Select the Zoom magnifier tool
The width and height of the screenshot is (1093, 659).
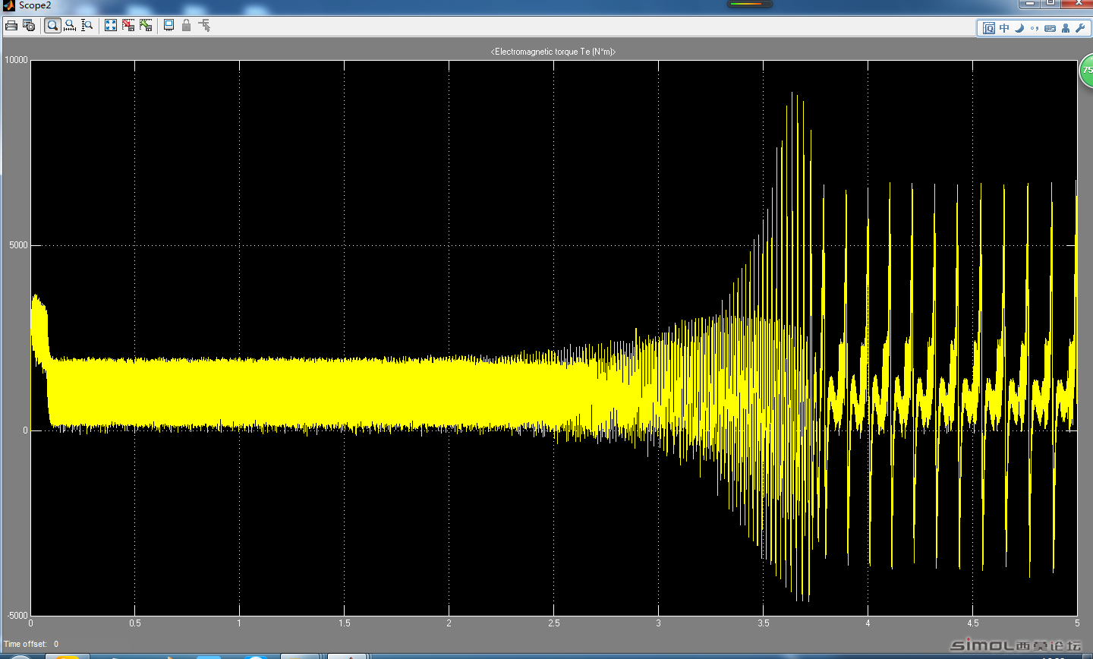click(x=52, y=26)
